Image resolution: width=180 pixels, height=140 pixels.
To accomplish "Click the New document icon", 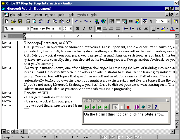I will coord(7,21).
